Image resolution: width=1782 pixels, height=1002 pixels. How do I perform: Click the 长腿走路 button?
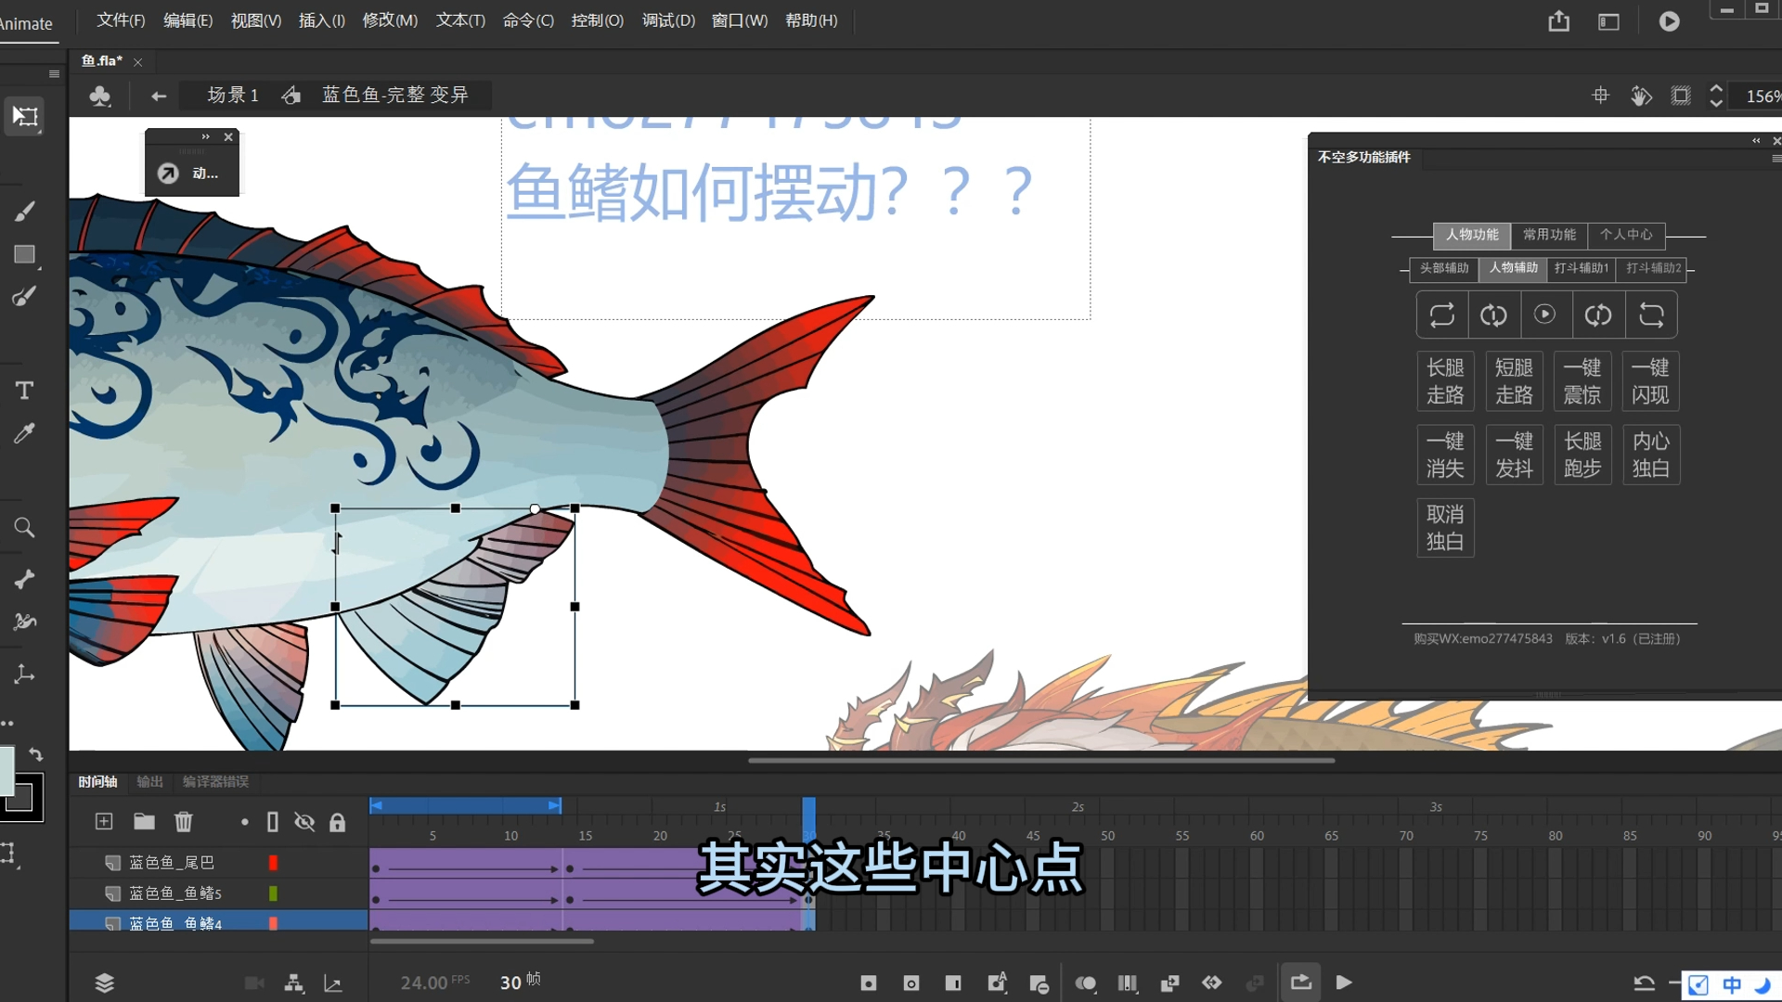pyautogui.click(x=1445, y=381)
